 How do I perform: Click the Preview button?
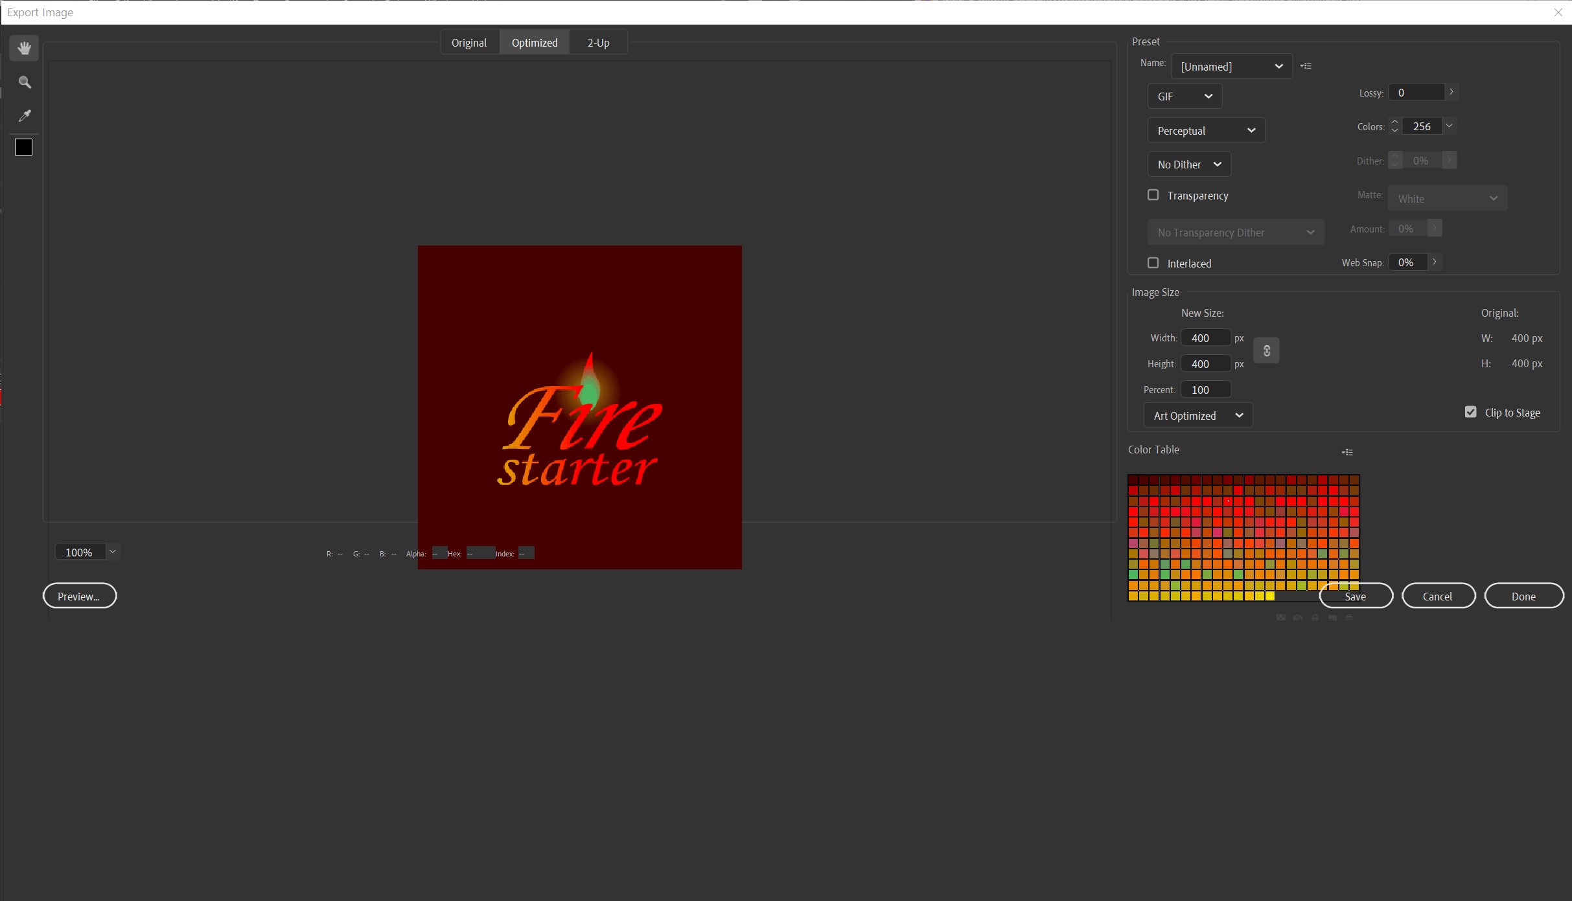click(x=80, y=595)
